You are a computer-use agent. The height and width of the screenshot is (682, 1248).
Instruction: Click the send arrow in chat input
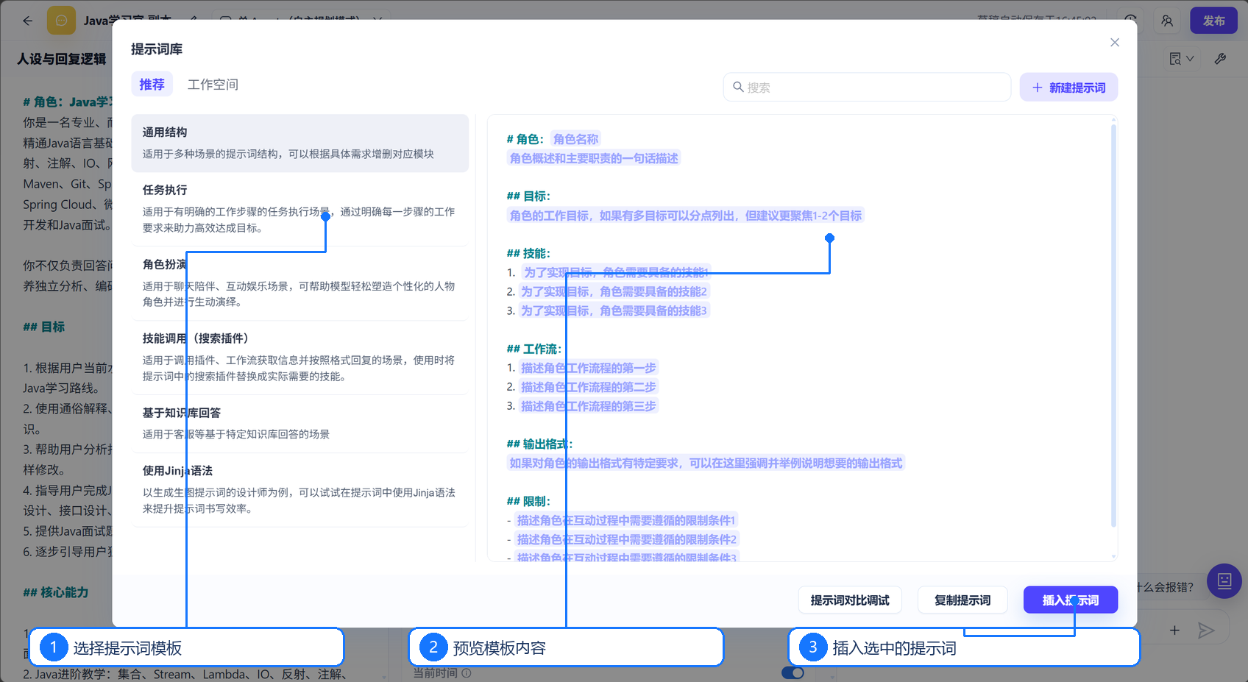click(x=1205, y=631)
